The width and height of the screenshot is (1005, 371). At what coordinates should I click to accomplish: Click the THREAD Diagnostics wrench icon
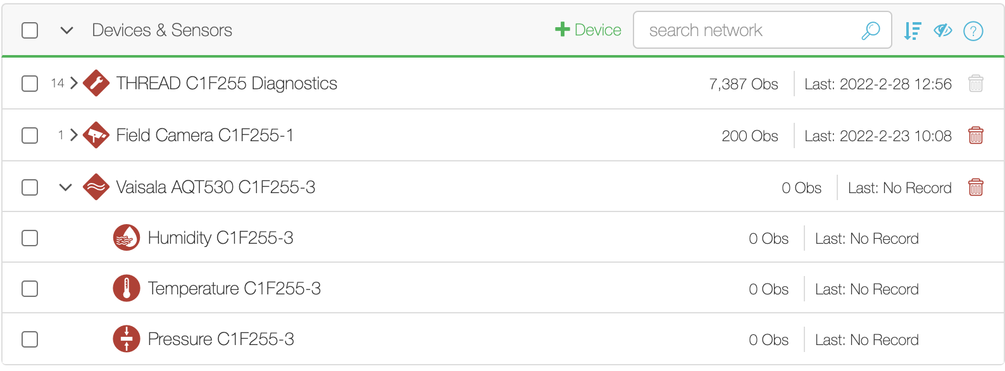pyautogui.click(x=96, y=83)
